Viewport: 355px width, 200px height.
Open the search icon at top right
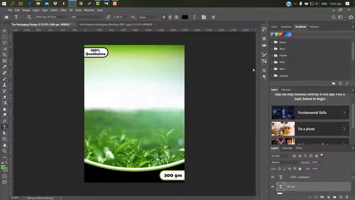point(333,17)
